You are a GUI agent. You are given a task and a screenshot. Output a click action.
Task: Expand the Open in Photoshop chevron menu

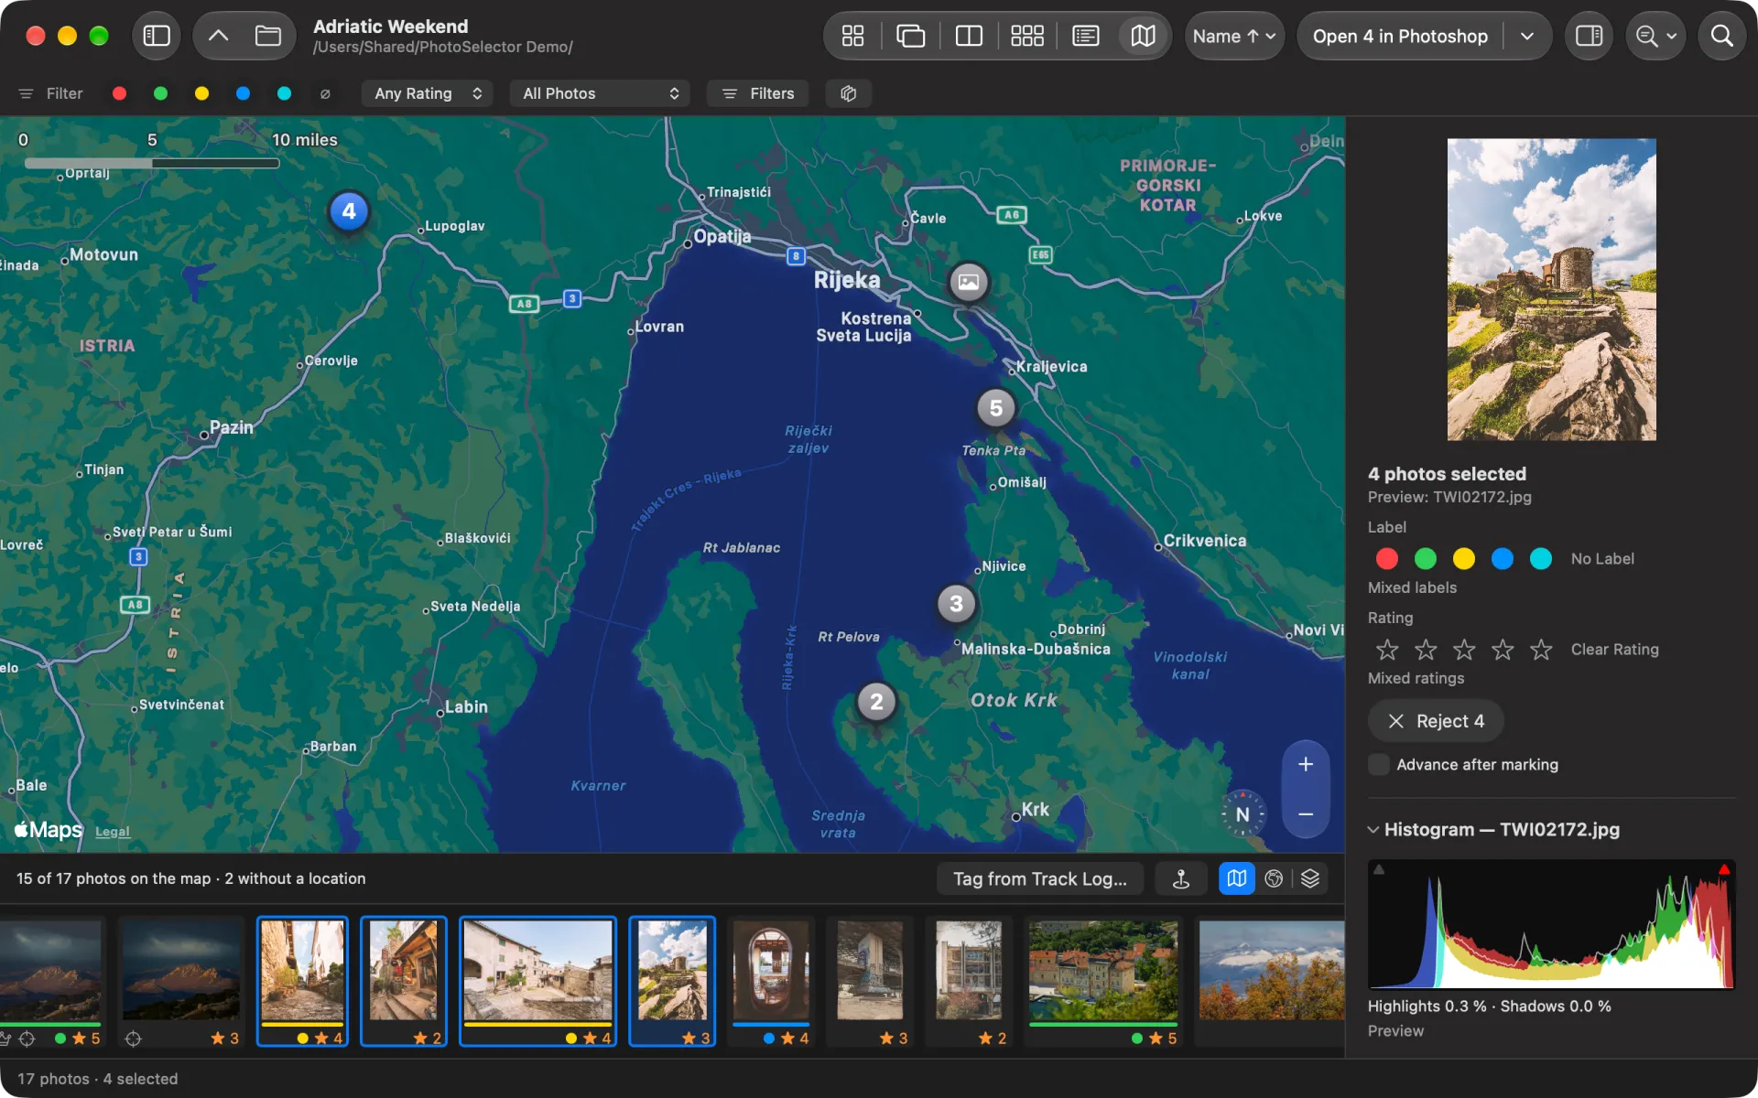(x=1526, y=36)
